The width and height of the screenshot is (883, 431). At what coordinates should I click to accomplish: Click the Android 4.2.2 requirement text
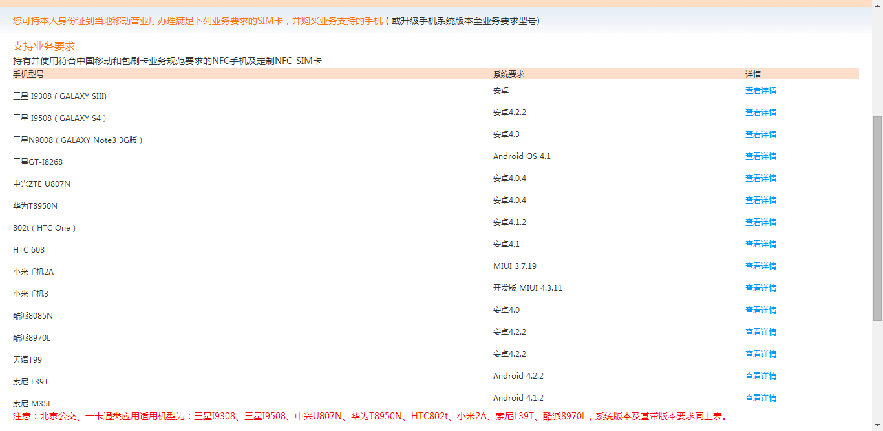click(518, 376)
